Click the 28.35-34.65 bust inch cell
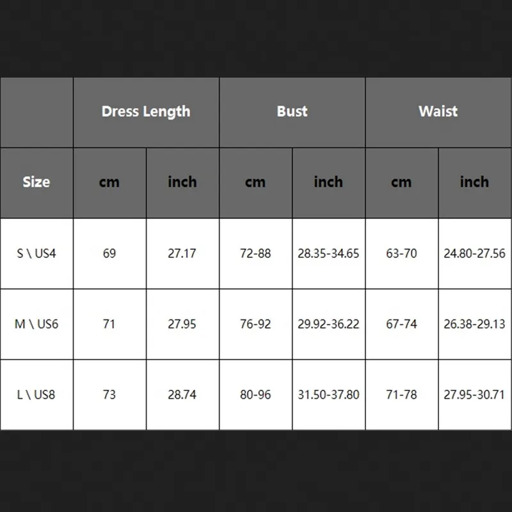The height and width of the screenshot is (512, 512). click(328, 253)
